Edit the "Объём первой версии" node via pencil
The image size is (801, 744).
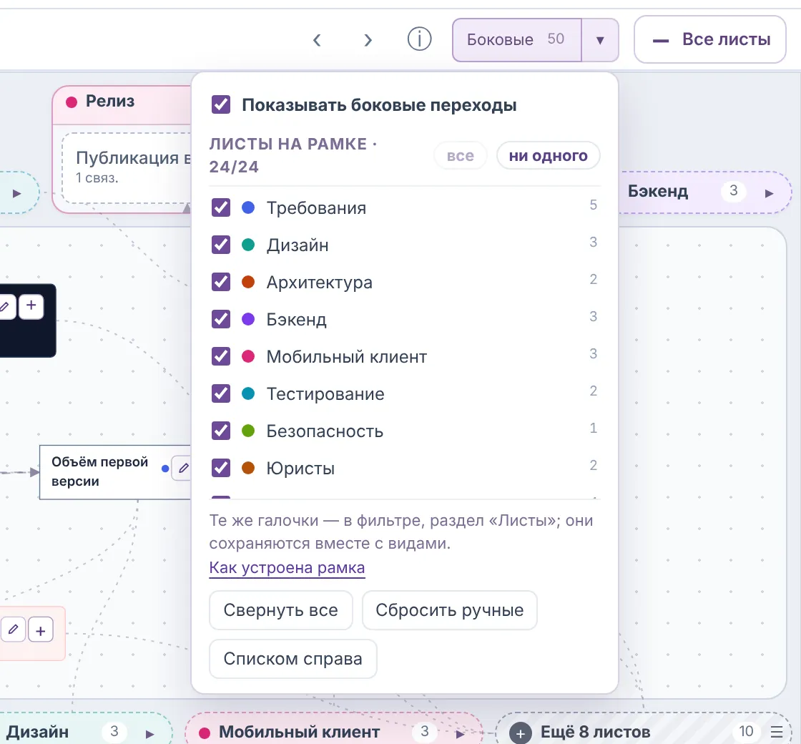click(x=183, y=468)
